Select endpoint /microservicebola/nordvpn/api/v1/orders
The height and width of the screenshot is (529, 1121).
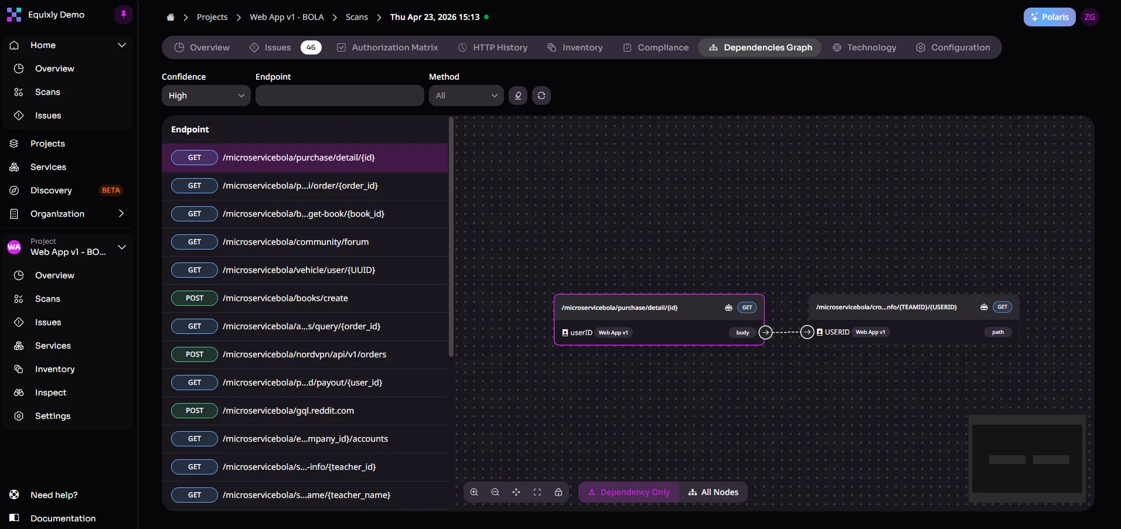[305, 354]
